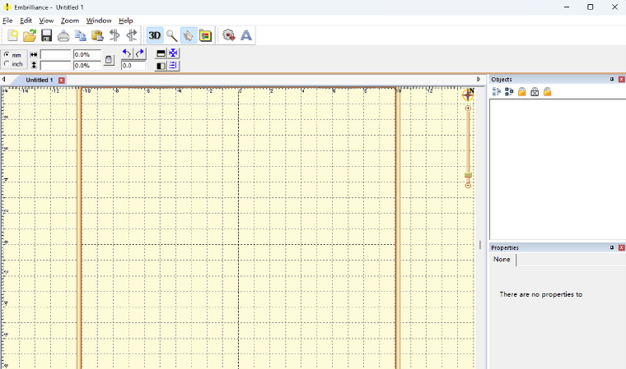
Task: Click the gear stitch properties icon
Action: pyautogui.click(x=229, y=36)
